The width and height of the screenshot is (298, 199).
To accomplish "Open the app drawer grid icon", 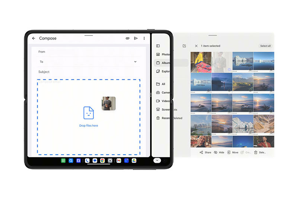I will pos(64,161).
